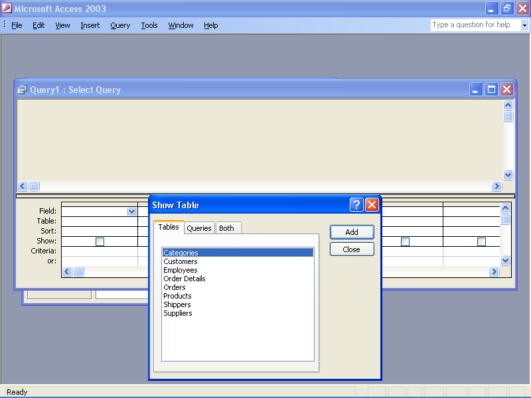Open the Help menu
Screen dimensions: 531x398
(x=211, y=25)
